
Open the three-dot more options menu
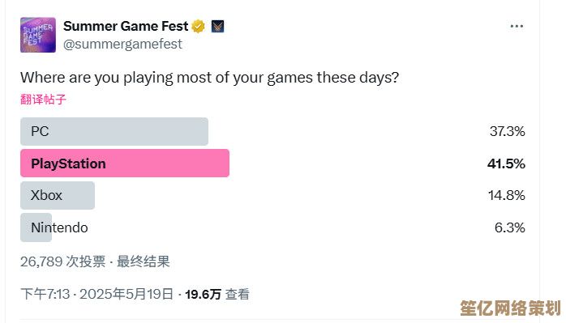coord(517,27)
